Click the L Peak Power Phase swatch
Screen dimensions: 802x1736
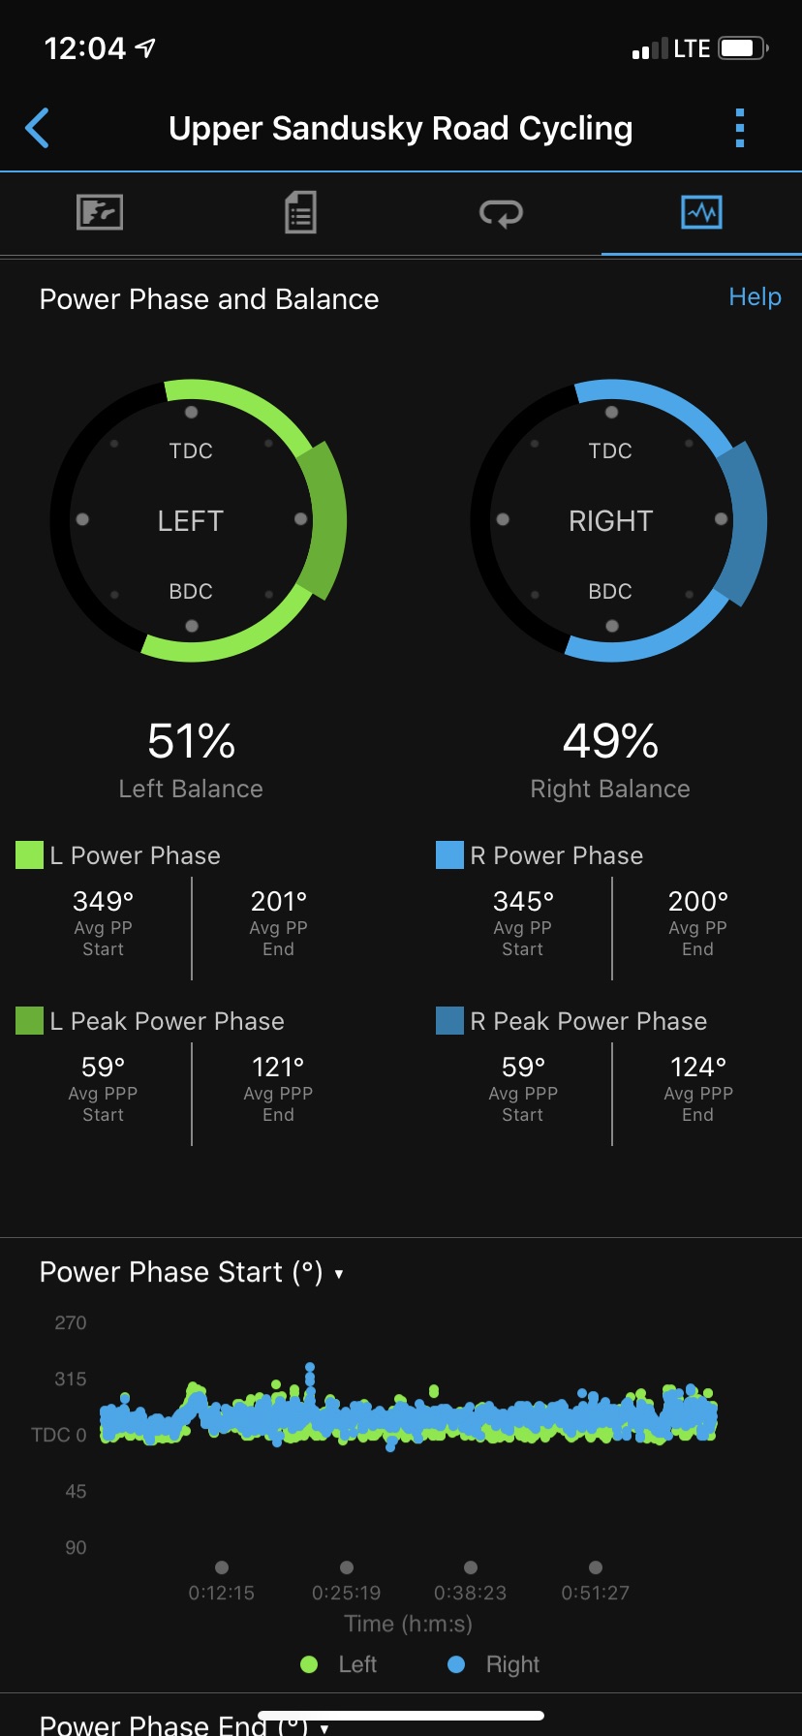pyautogui.click(x=30, y=1021)
